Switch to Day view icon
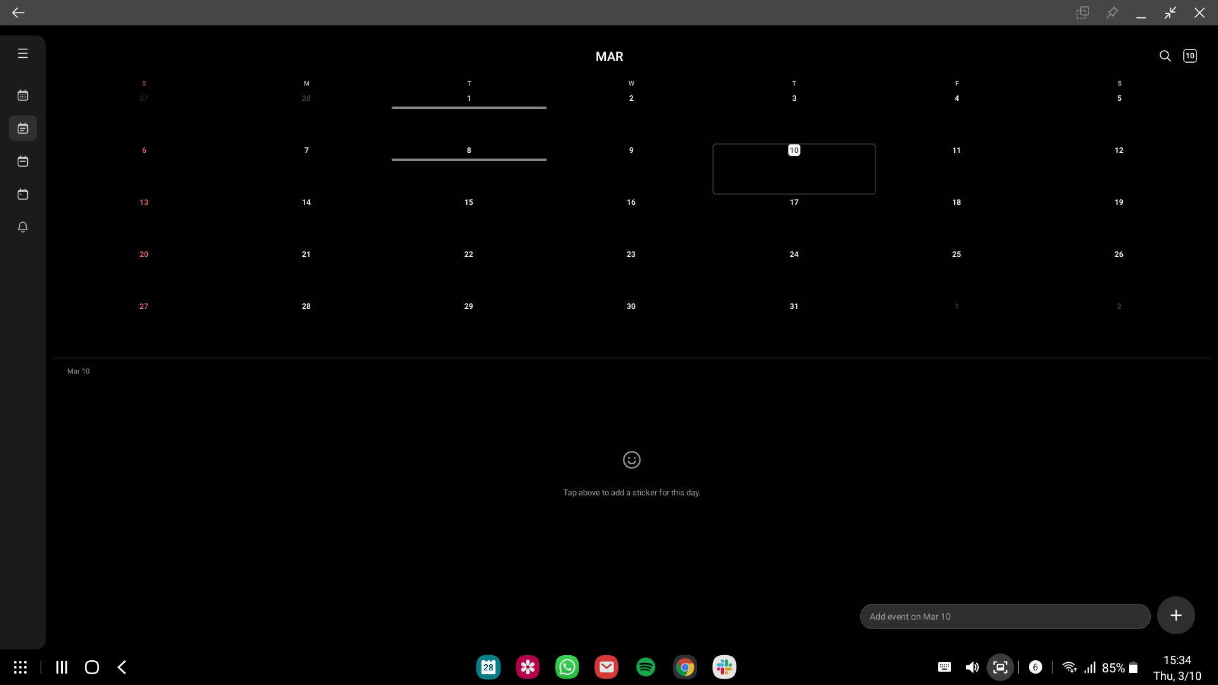 click(23, 195)
